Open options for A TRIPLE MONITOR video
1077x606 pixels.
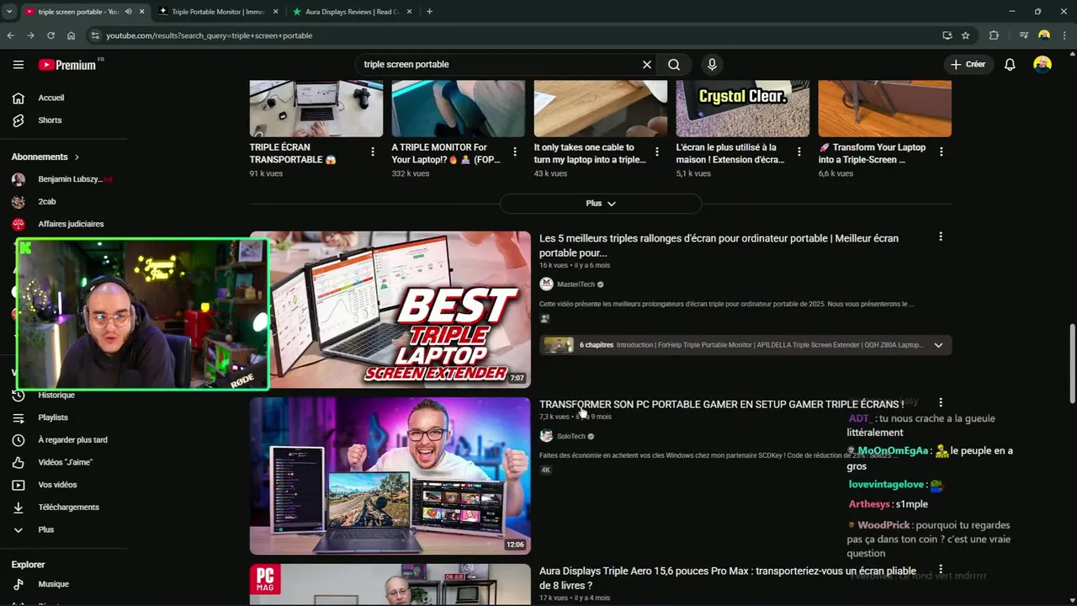515,152
